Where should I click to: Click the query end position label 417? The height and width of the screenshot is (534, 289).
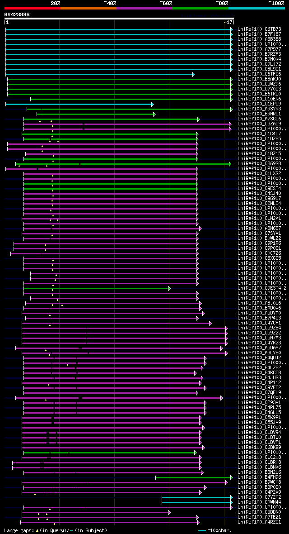tap(228, 22)
